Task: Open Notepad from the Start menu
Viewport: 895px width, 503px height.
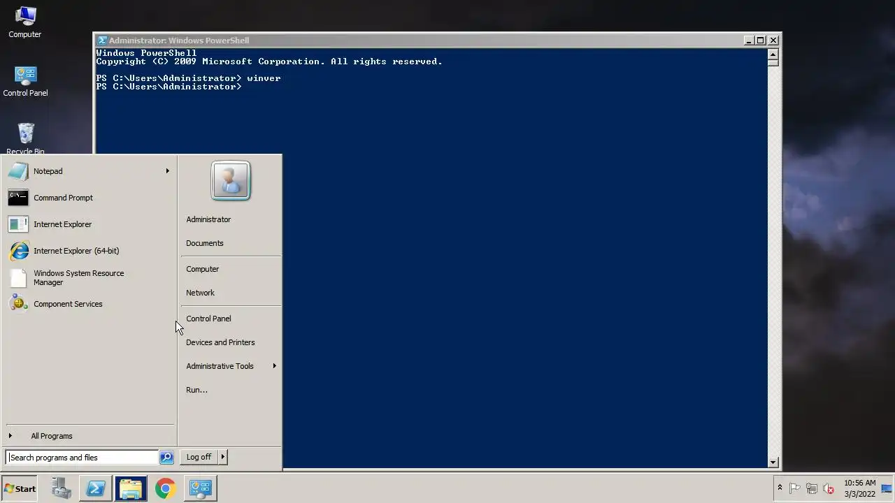Action: coord(89,171)
